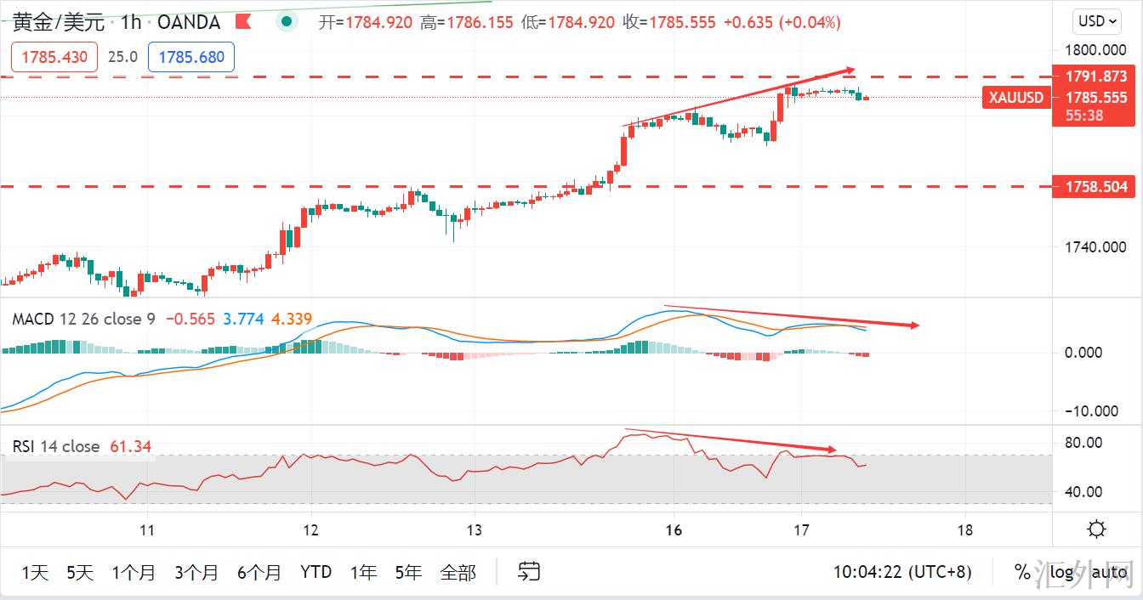Click the 1791.873 horizontal line price label
The height and width of the screenshot is (600, 1143).
pos(1096,76)
